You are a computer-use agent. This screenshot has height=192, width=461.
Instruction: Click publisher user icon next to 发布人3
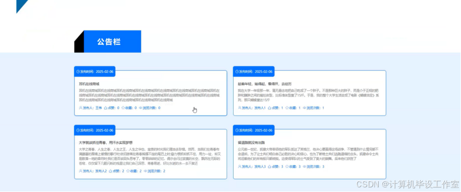pos(239,167)
